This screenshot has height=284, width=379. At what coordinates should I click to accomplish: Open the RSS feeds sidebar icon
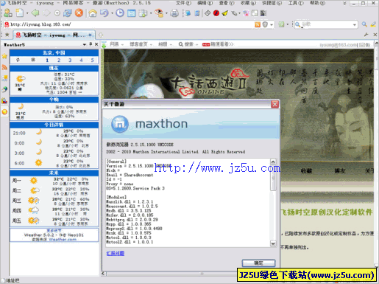(x=4, y=67)
